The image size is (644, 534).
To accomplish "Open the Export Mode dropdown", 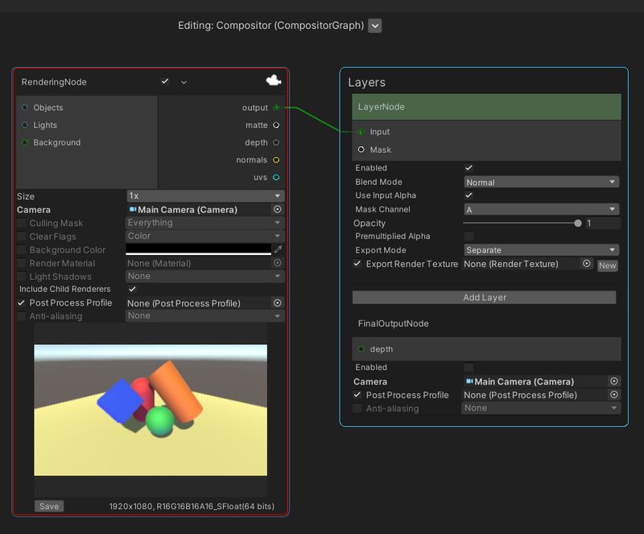I will (540, 249).
